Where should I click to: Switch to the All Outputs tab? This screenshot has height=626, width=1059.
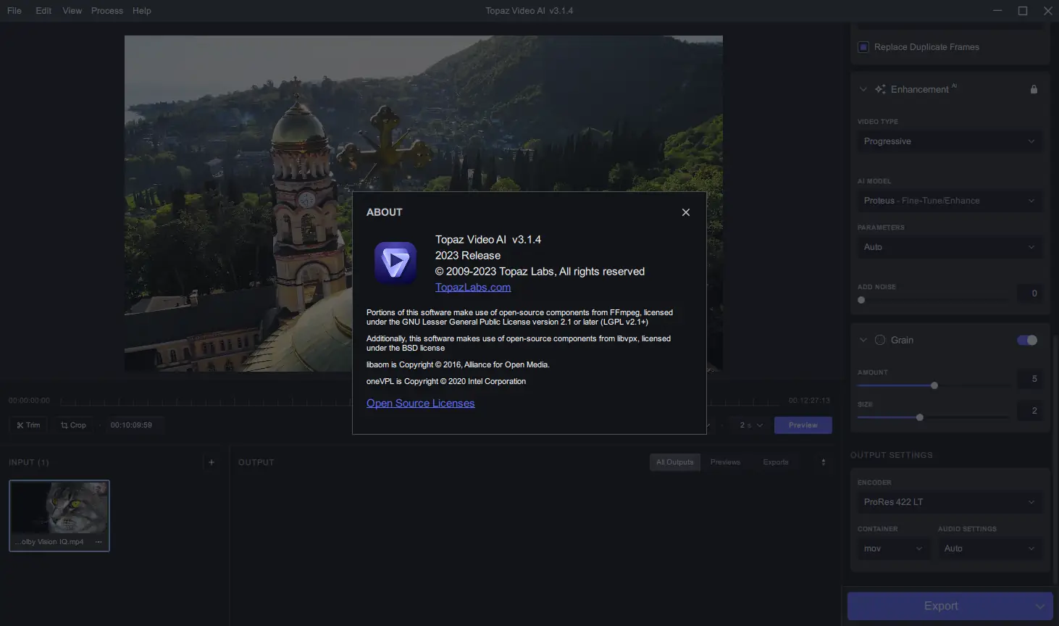(674, 462)
